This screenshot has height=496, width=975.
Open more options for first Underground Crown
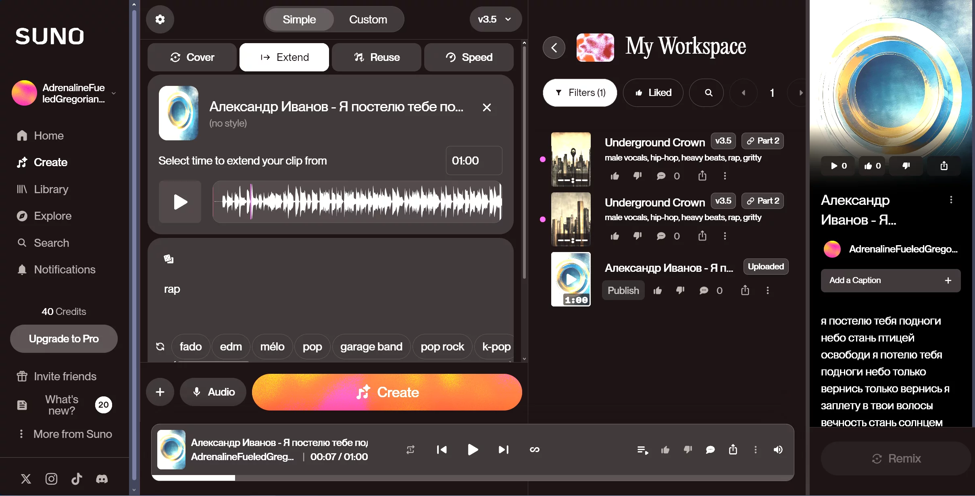725,176
